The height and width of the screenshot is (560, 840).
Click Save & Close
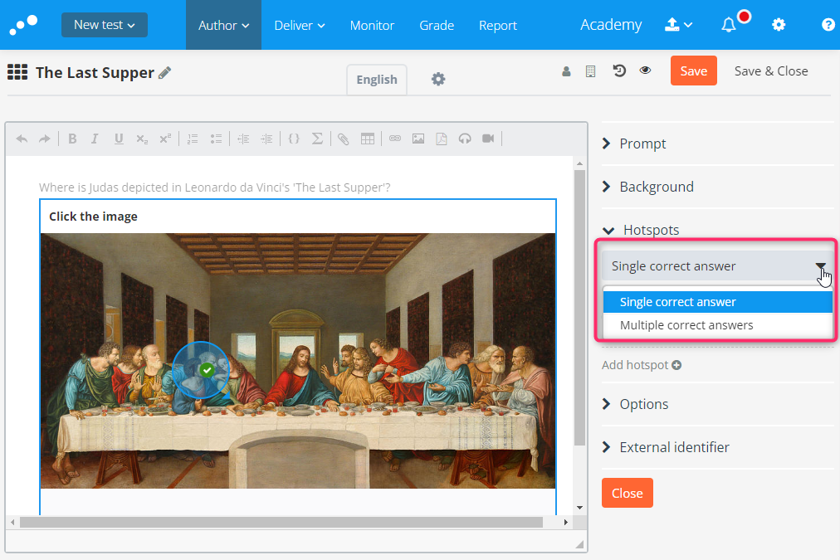(x=771, y=71)
